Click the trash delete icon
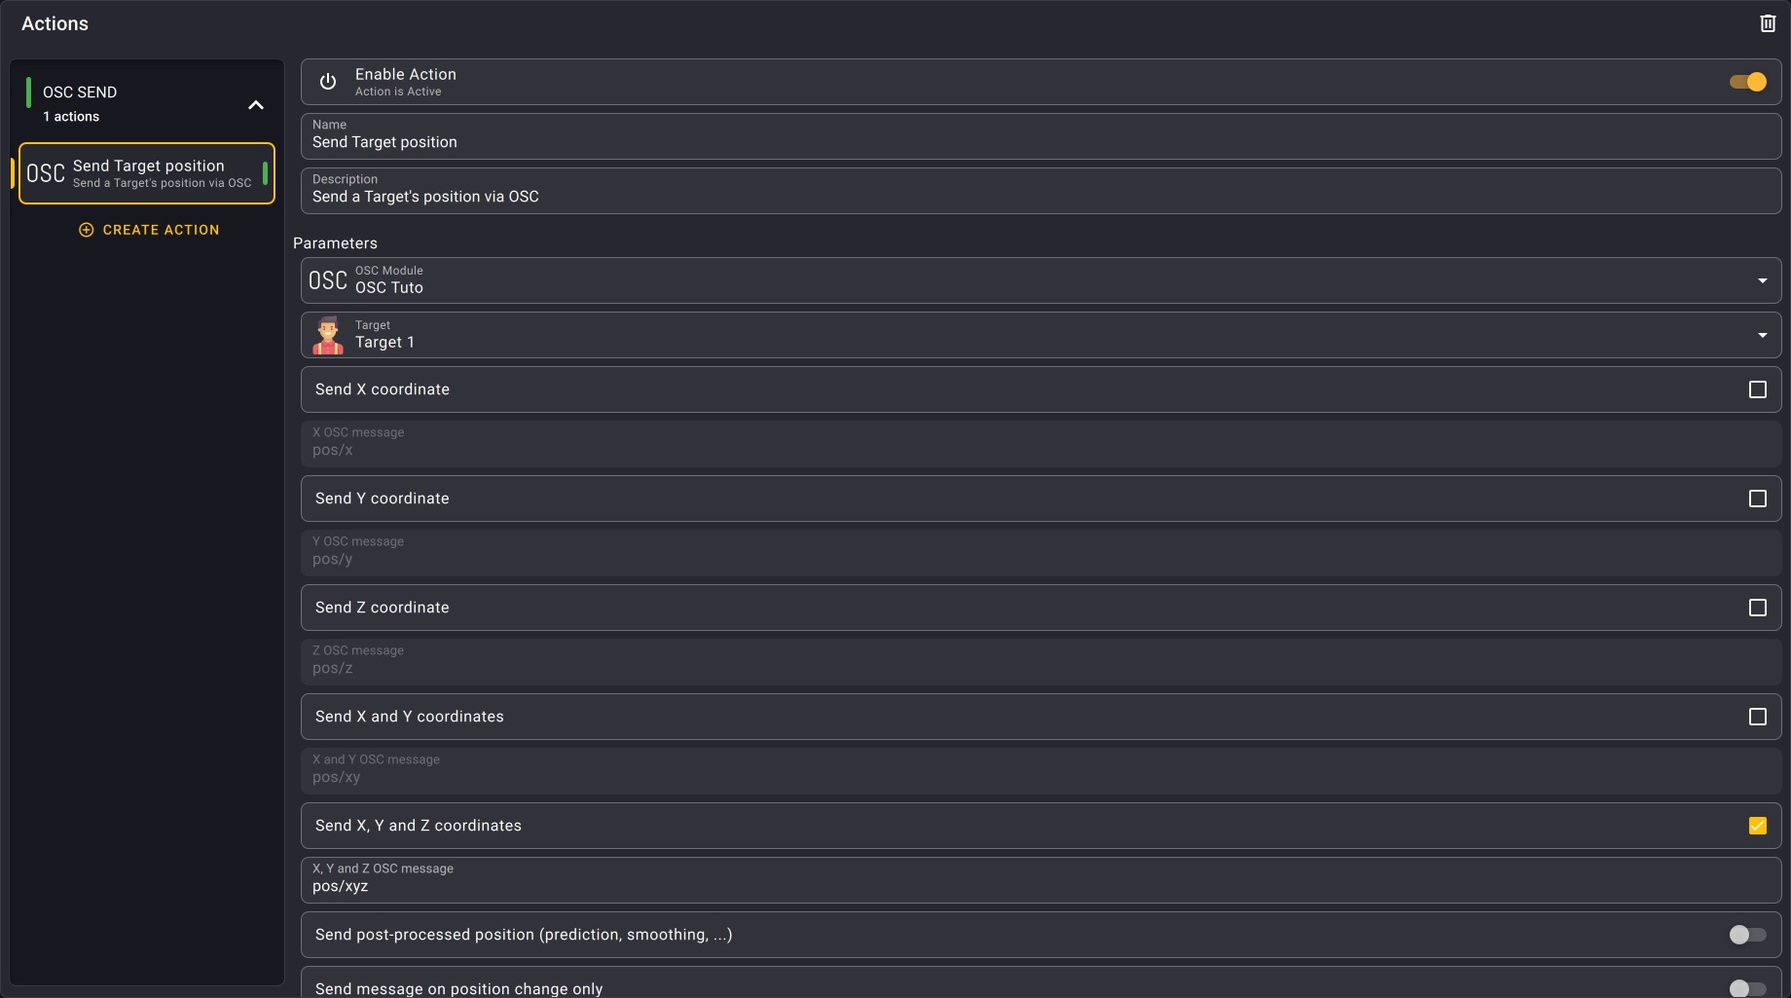Viewport: 1791px width, 998px height. pyautogui.click(x=1768, y=23)
